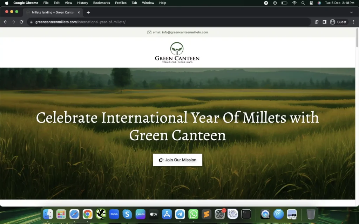
Task: Open Skype from the dock
Action: coord(127,214)
